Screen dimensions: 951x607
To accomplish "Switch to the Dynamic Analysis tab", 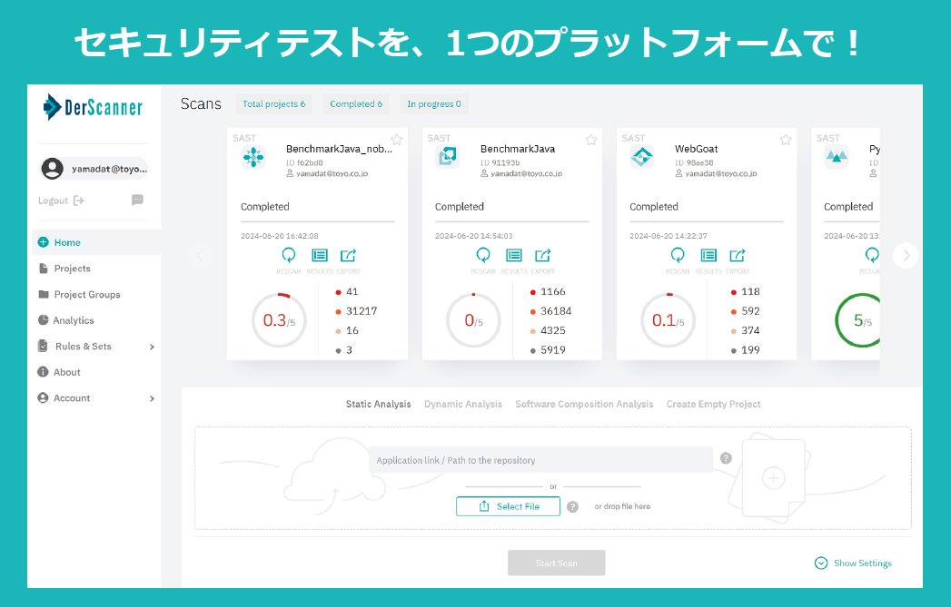I will [463, 404].
